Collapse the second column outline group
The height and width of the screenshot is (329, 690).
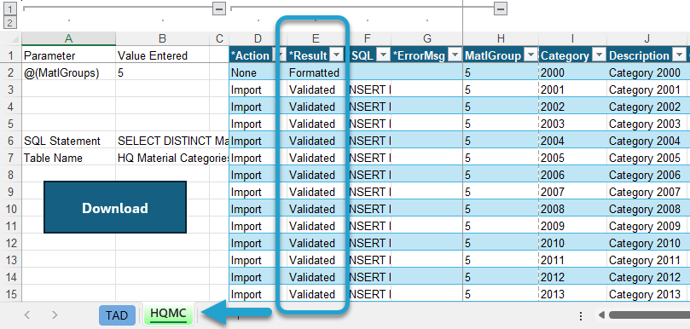(501, 9)
